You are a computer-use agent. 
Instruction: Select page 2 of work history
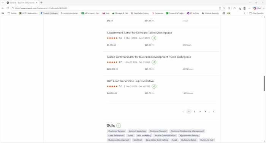tap(195, 111)
